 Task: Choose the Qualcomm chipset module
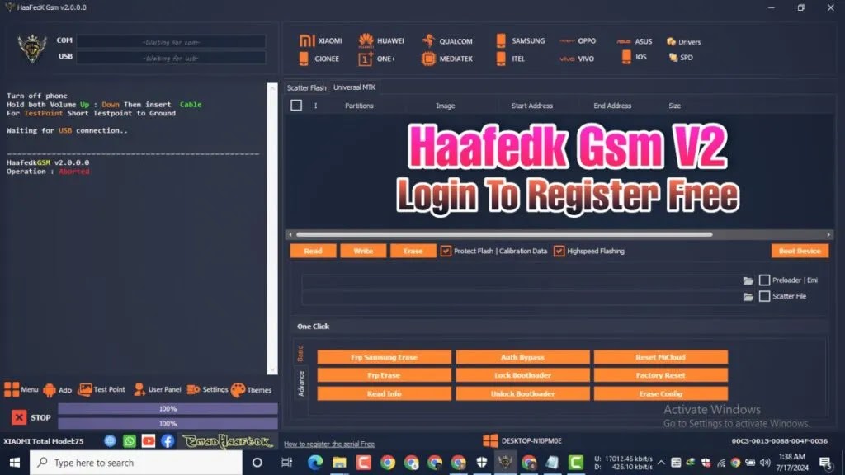point(447,41)
